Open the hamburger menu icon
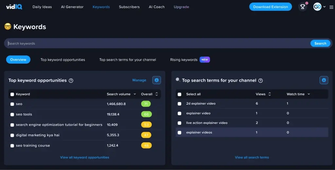 pyautogui.click(x=331, y=7)
